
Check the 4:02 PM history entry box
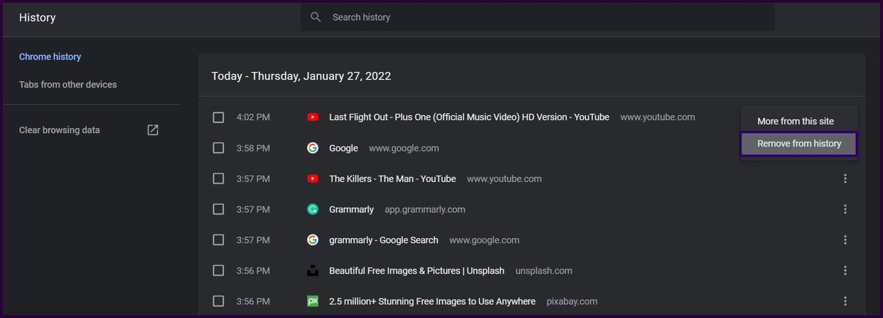tap(218, 117)
